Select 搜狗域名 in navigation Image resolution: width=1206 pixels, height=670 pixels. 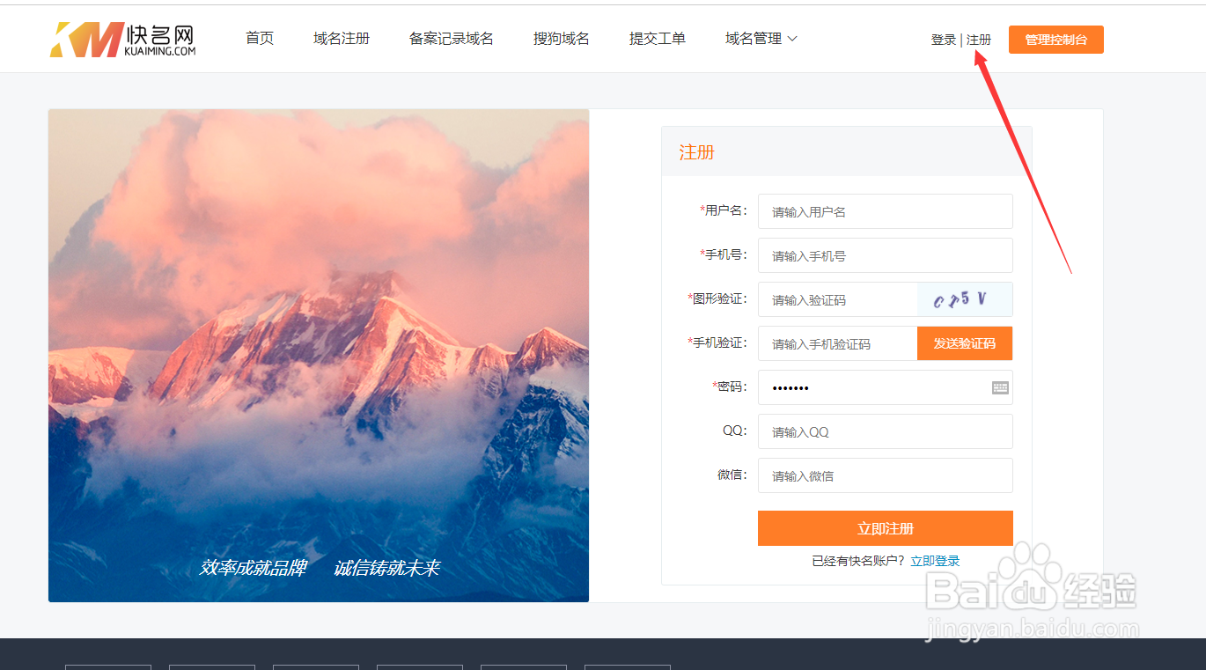coord(562,39)
